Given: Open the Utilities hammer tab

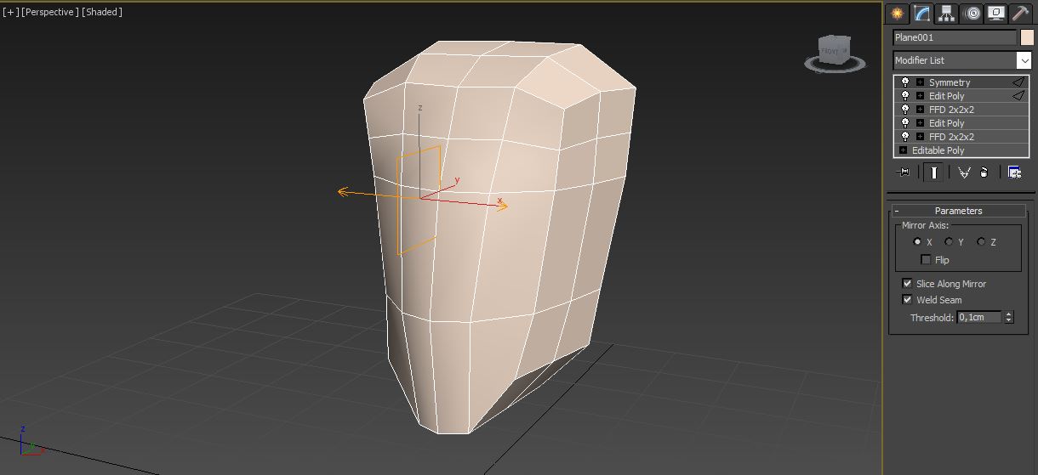Looking at the screenshot, I should [1020, 14].
